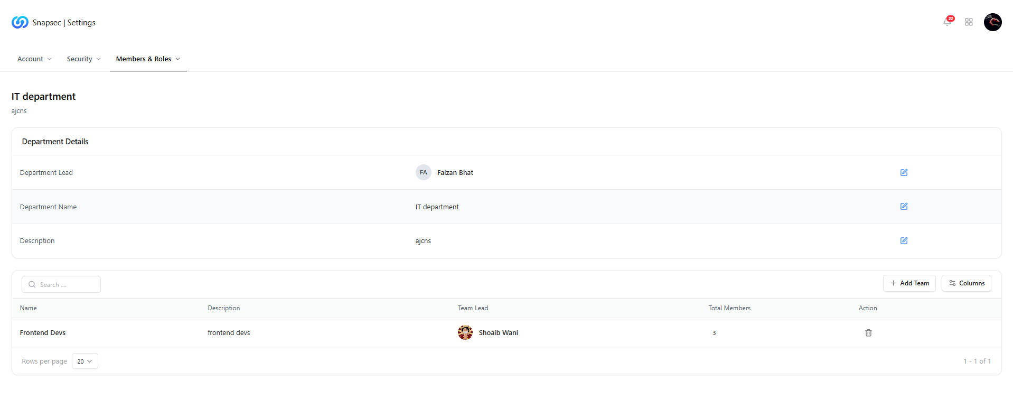
Task: Click the '1 - 1 of 1' pagination text
Action: pyautogui.click(x=977, y=361)
